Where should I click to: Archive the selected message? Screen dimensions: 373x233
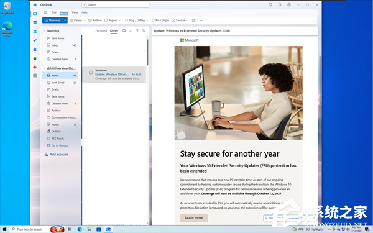pyautogui.click(x=95, y=21)
